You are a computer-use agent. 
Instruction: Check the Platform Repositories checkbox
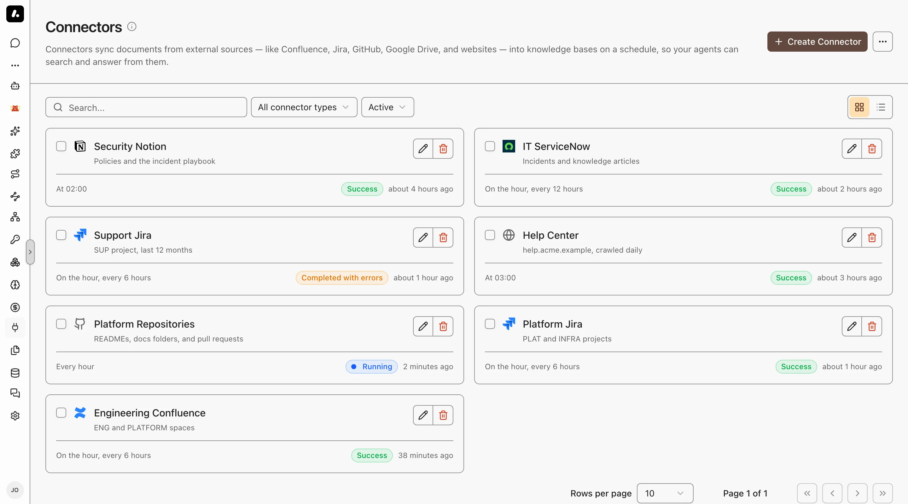tap(61, 324)
